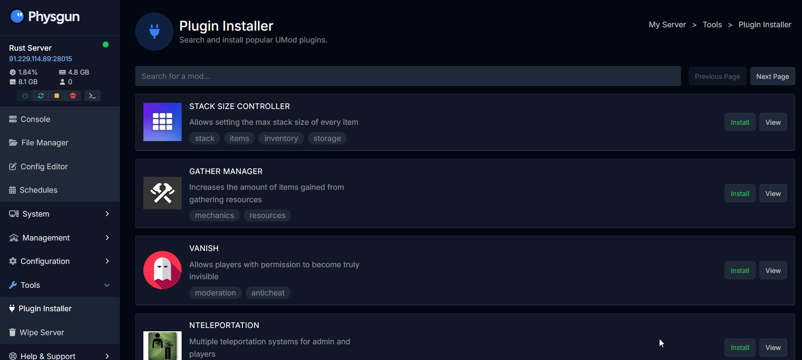Go to the Next Page of plugins
Screen dimensions: 802x360
(x=772, y=76)
